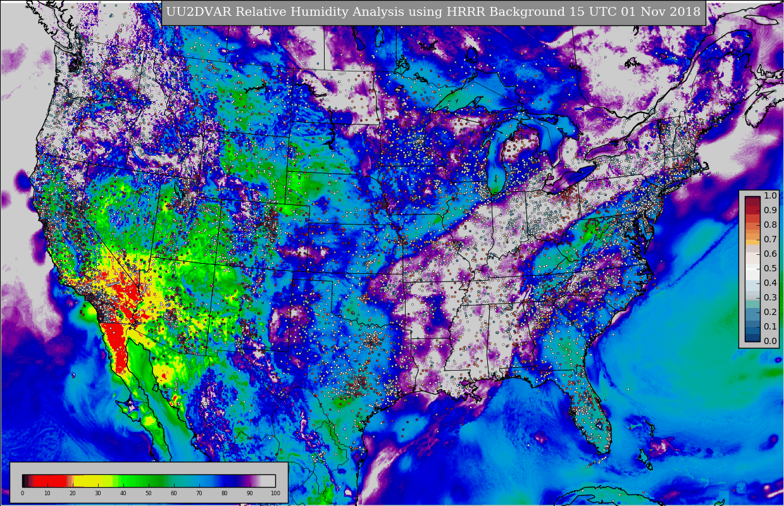Image resolution: width=784 pixels, height=506 pixels.
Task: Click the 0.3 label on right colorbar
Action: point(770,297)
